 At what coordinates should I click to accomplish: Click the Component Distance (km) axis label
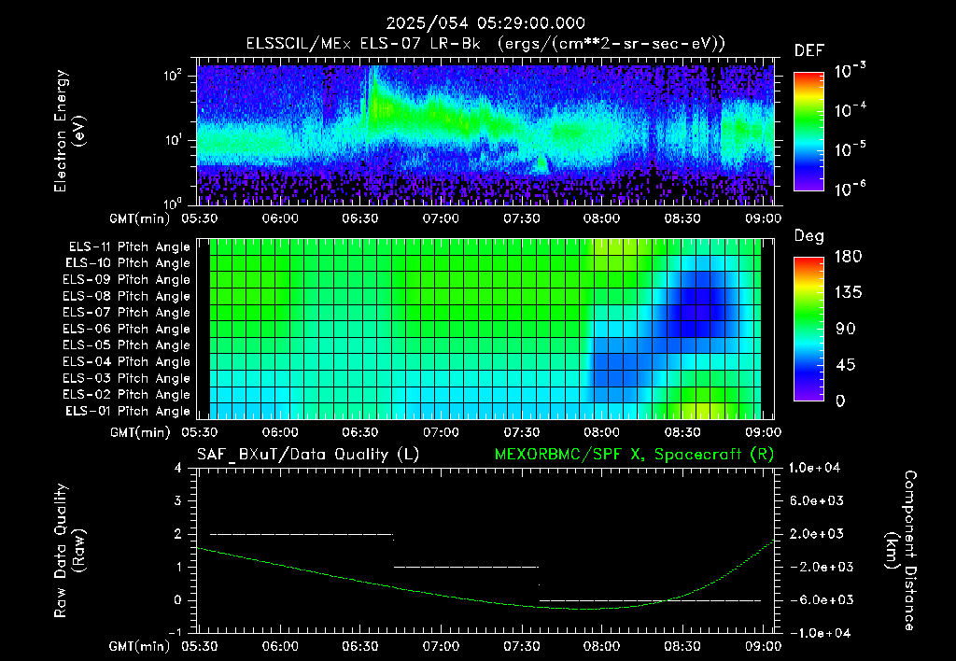click(x=901, y=551)
